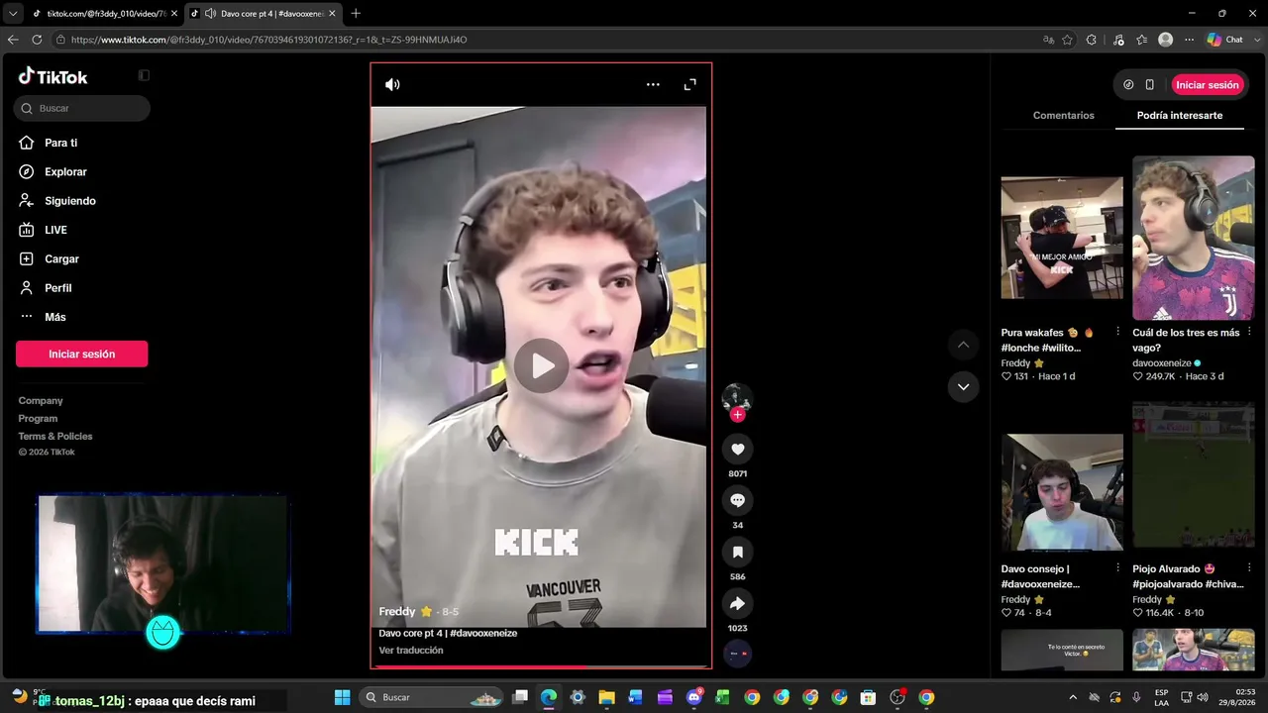The image size is (1268, 713).
Task: Open the Davo consejo video thumbnail
Action: 1062,492
